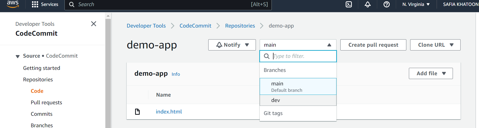The image size is (479, 128).
Task: Click the filter search magnifier icon
Action: (x=267, y=56)
